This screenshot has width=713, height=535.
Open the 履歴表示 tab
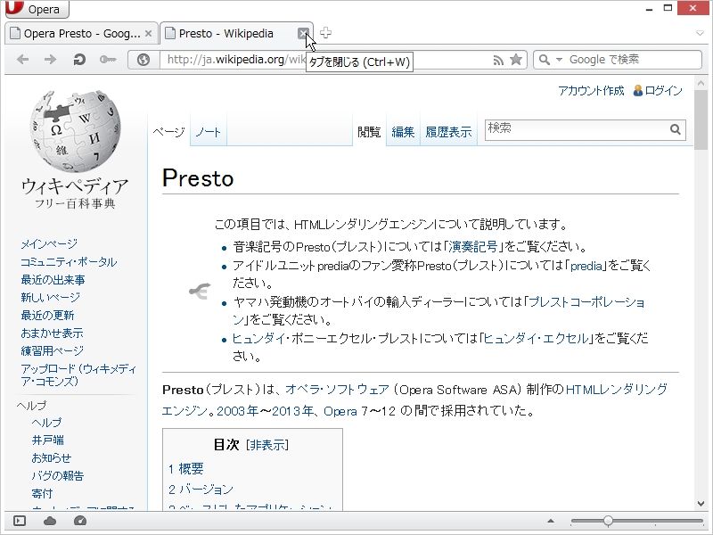(448, 132)
